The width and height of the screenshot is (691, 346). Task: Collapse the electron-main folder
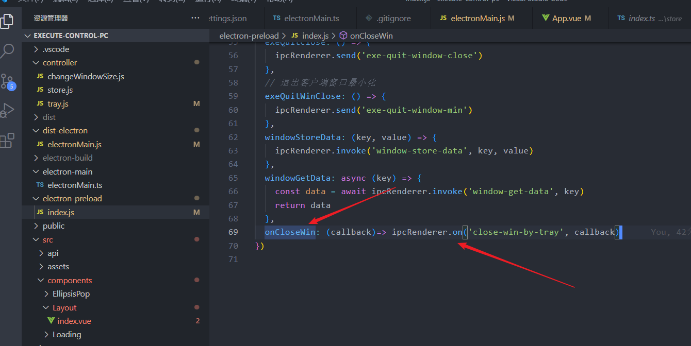pos(68,171)
